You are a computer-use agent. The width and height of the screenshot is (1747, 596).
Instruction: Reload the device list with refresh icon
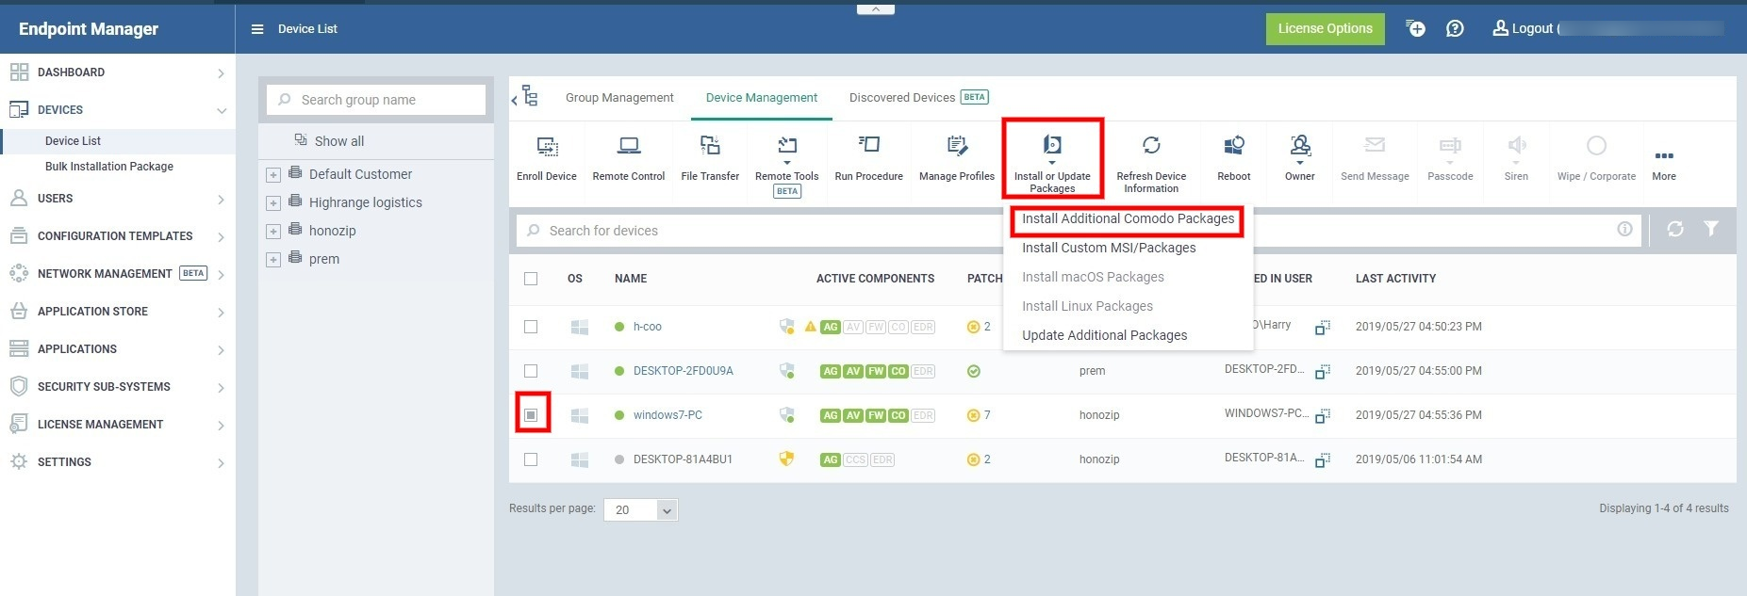1674,229
